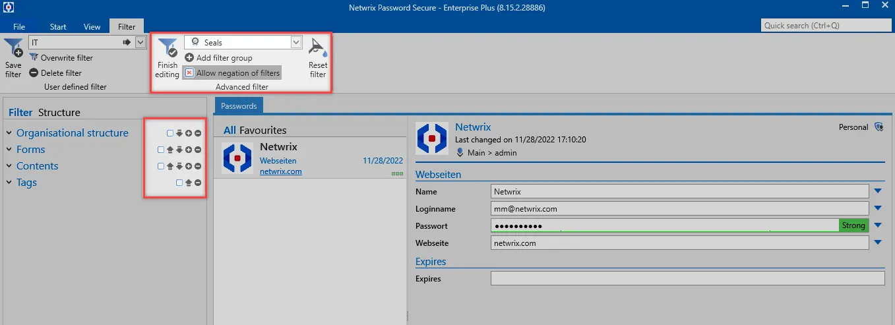
Task: Click plus icon in Organisational structure row
Action: click(x=189, y=133)
